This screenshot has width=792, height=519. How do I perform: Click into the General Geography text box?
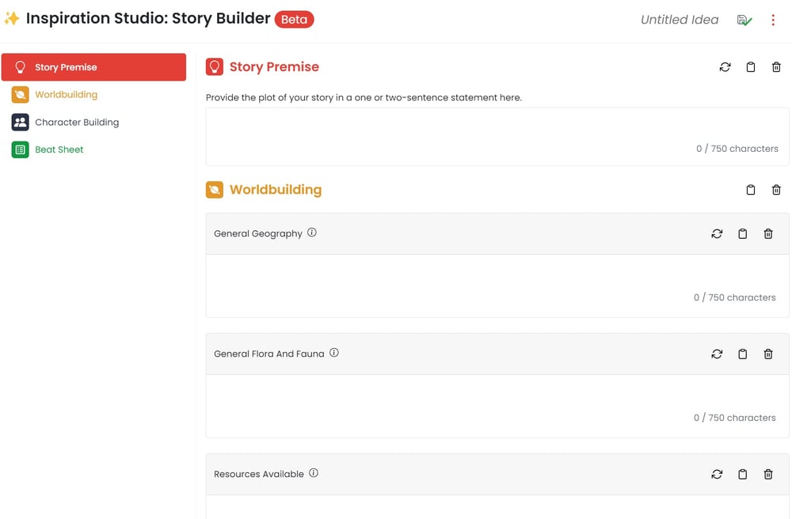(x=497, y=286)
